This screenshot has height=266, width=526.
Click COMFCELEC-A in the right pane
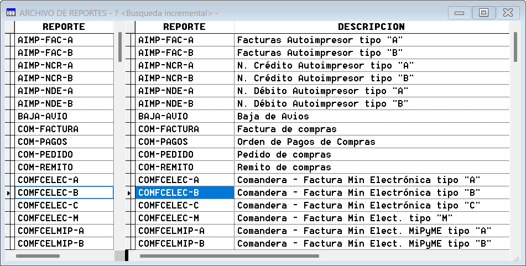[x=185, y=180]
